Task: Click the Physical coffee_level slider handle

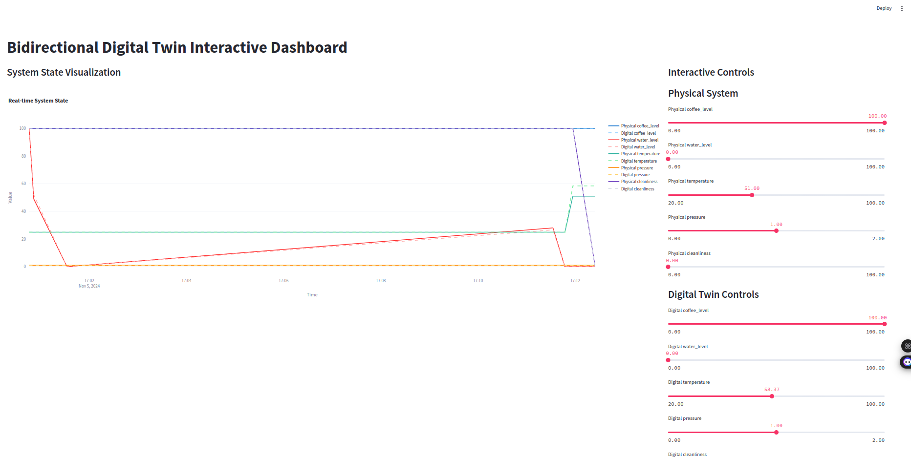Action: click(x=885, y=123)
